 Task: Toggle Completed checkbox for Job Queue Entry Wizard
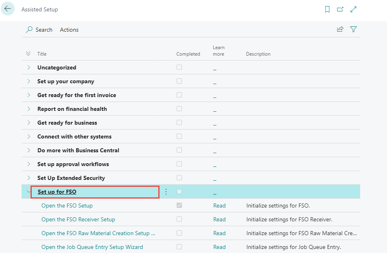[x=179, y=247]
